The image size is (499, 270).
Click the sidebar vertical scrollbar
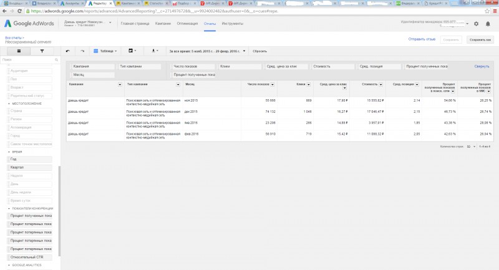coord(59,211)
